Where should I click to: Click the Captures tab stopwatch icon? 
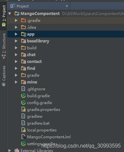pyautogui.click(x=4, y=84)
